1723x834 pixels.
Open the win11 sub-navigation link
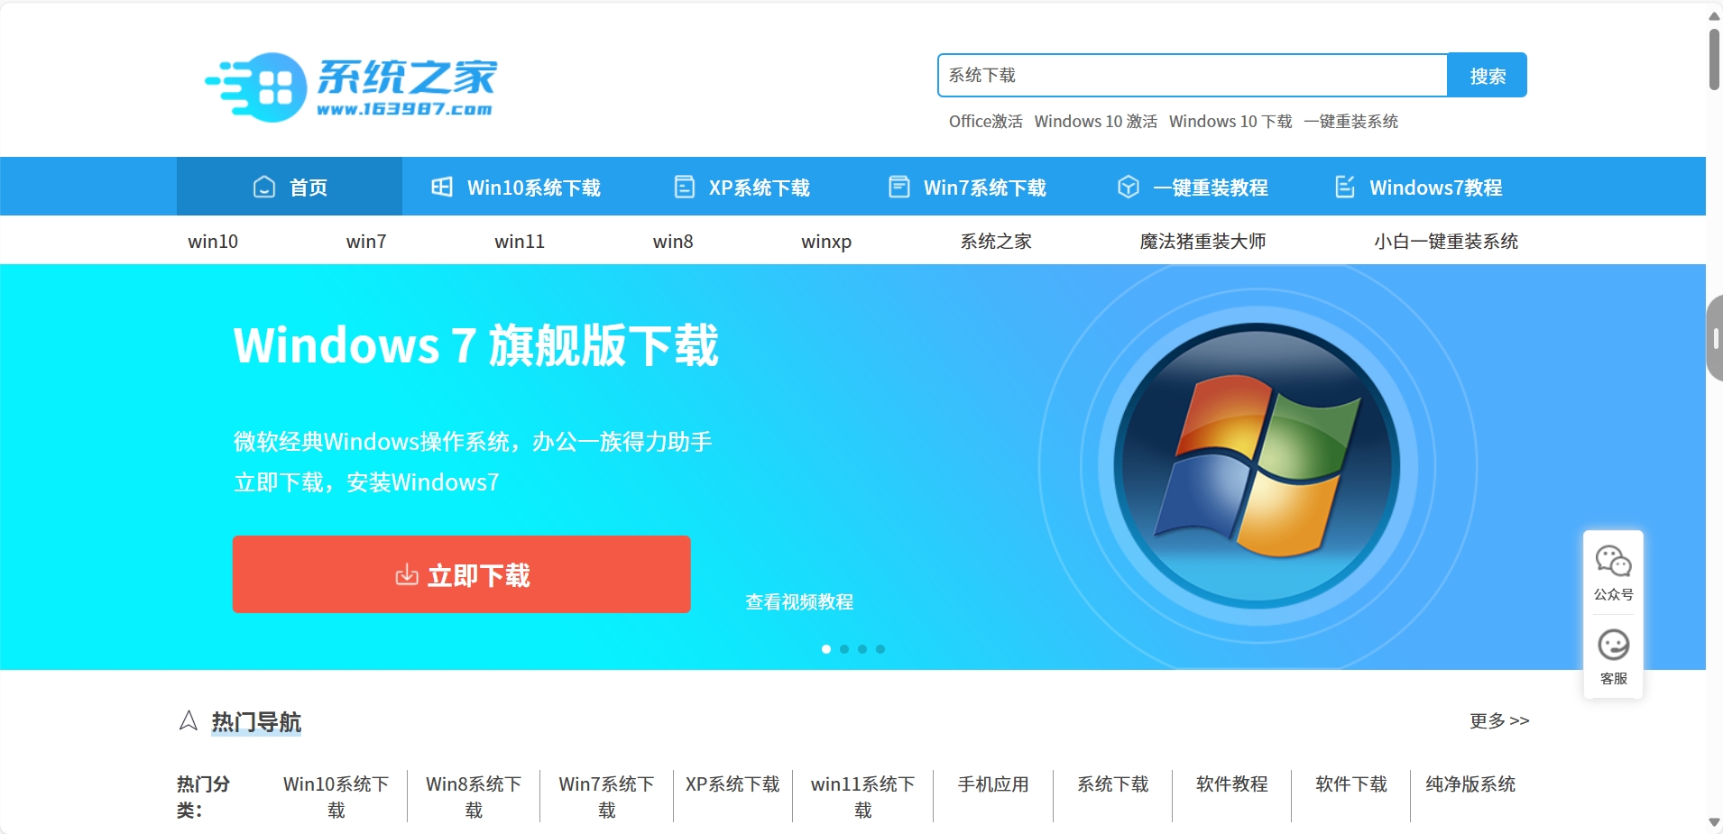point(520,241)
